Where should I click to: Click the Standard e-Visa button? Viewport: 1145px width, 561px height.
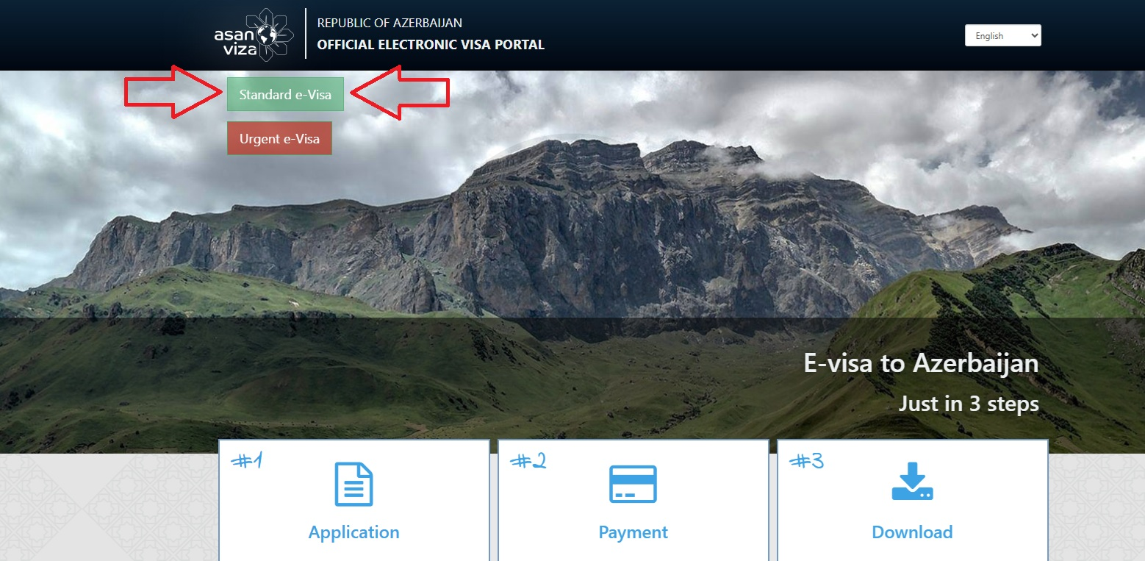285,94
